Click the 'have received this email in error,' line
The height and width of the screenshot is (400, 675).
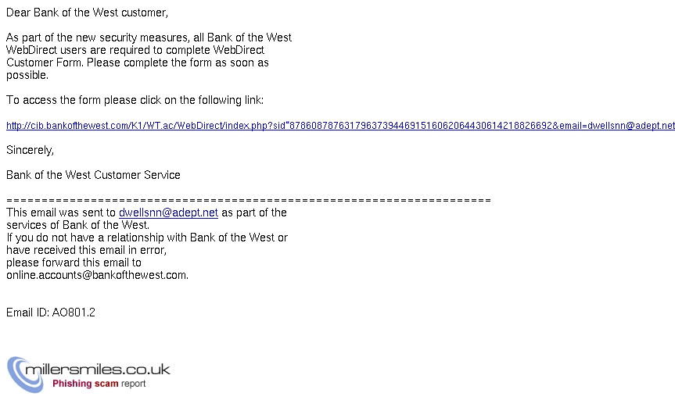[x=86, y=250]
